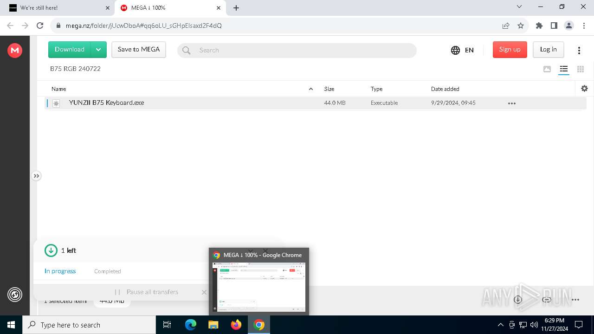Open a new browser tab

pyautogui.click(x=236, y=8)
